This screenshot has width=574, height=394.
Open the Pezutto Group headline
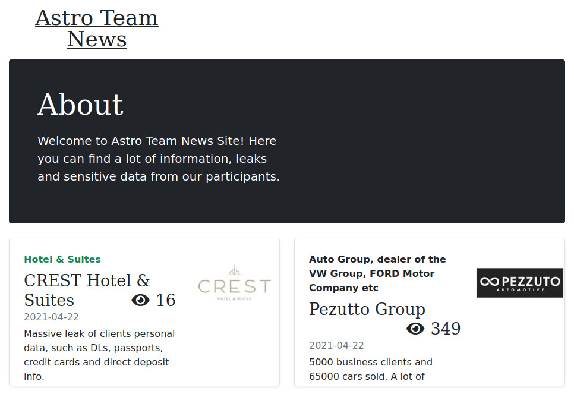tap(367, 308)
